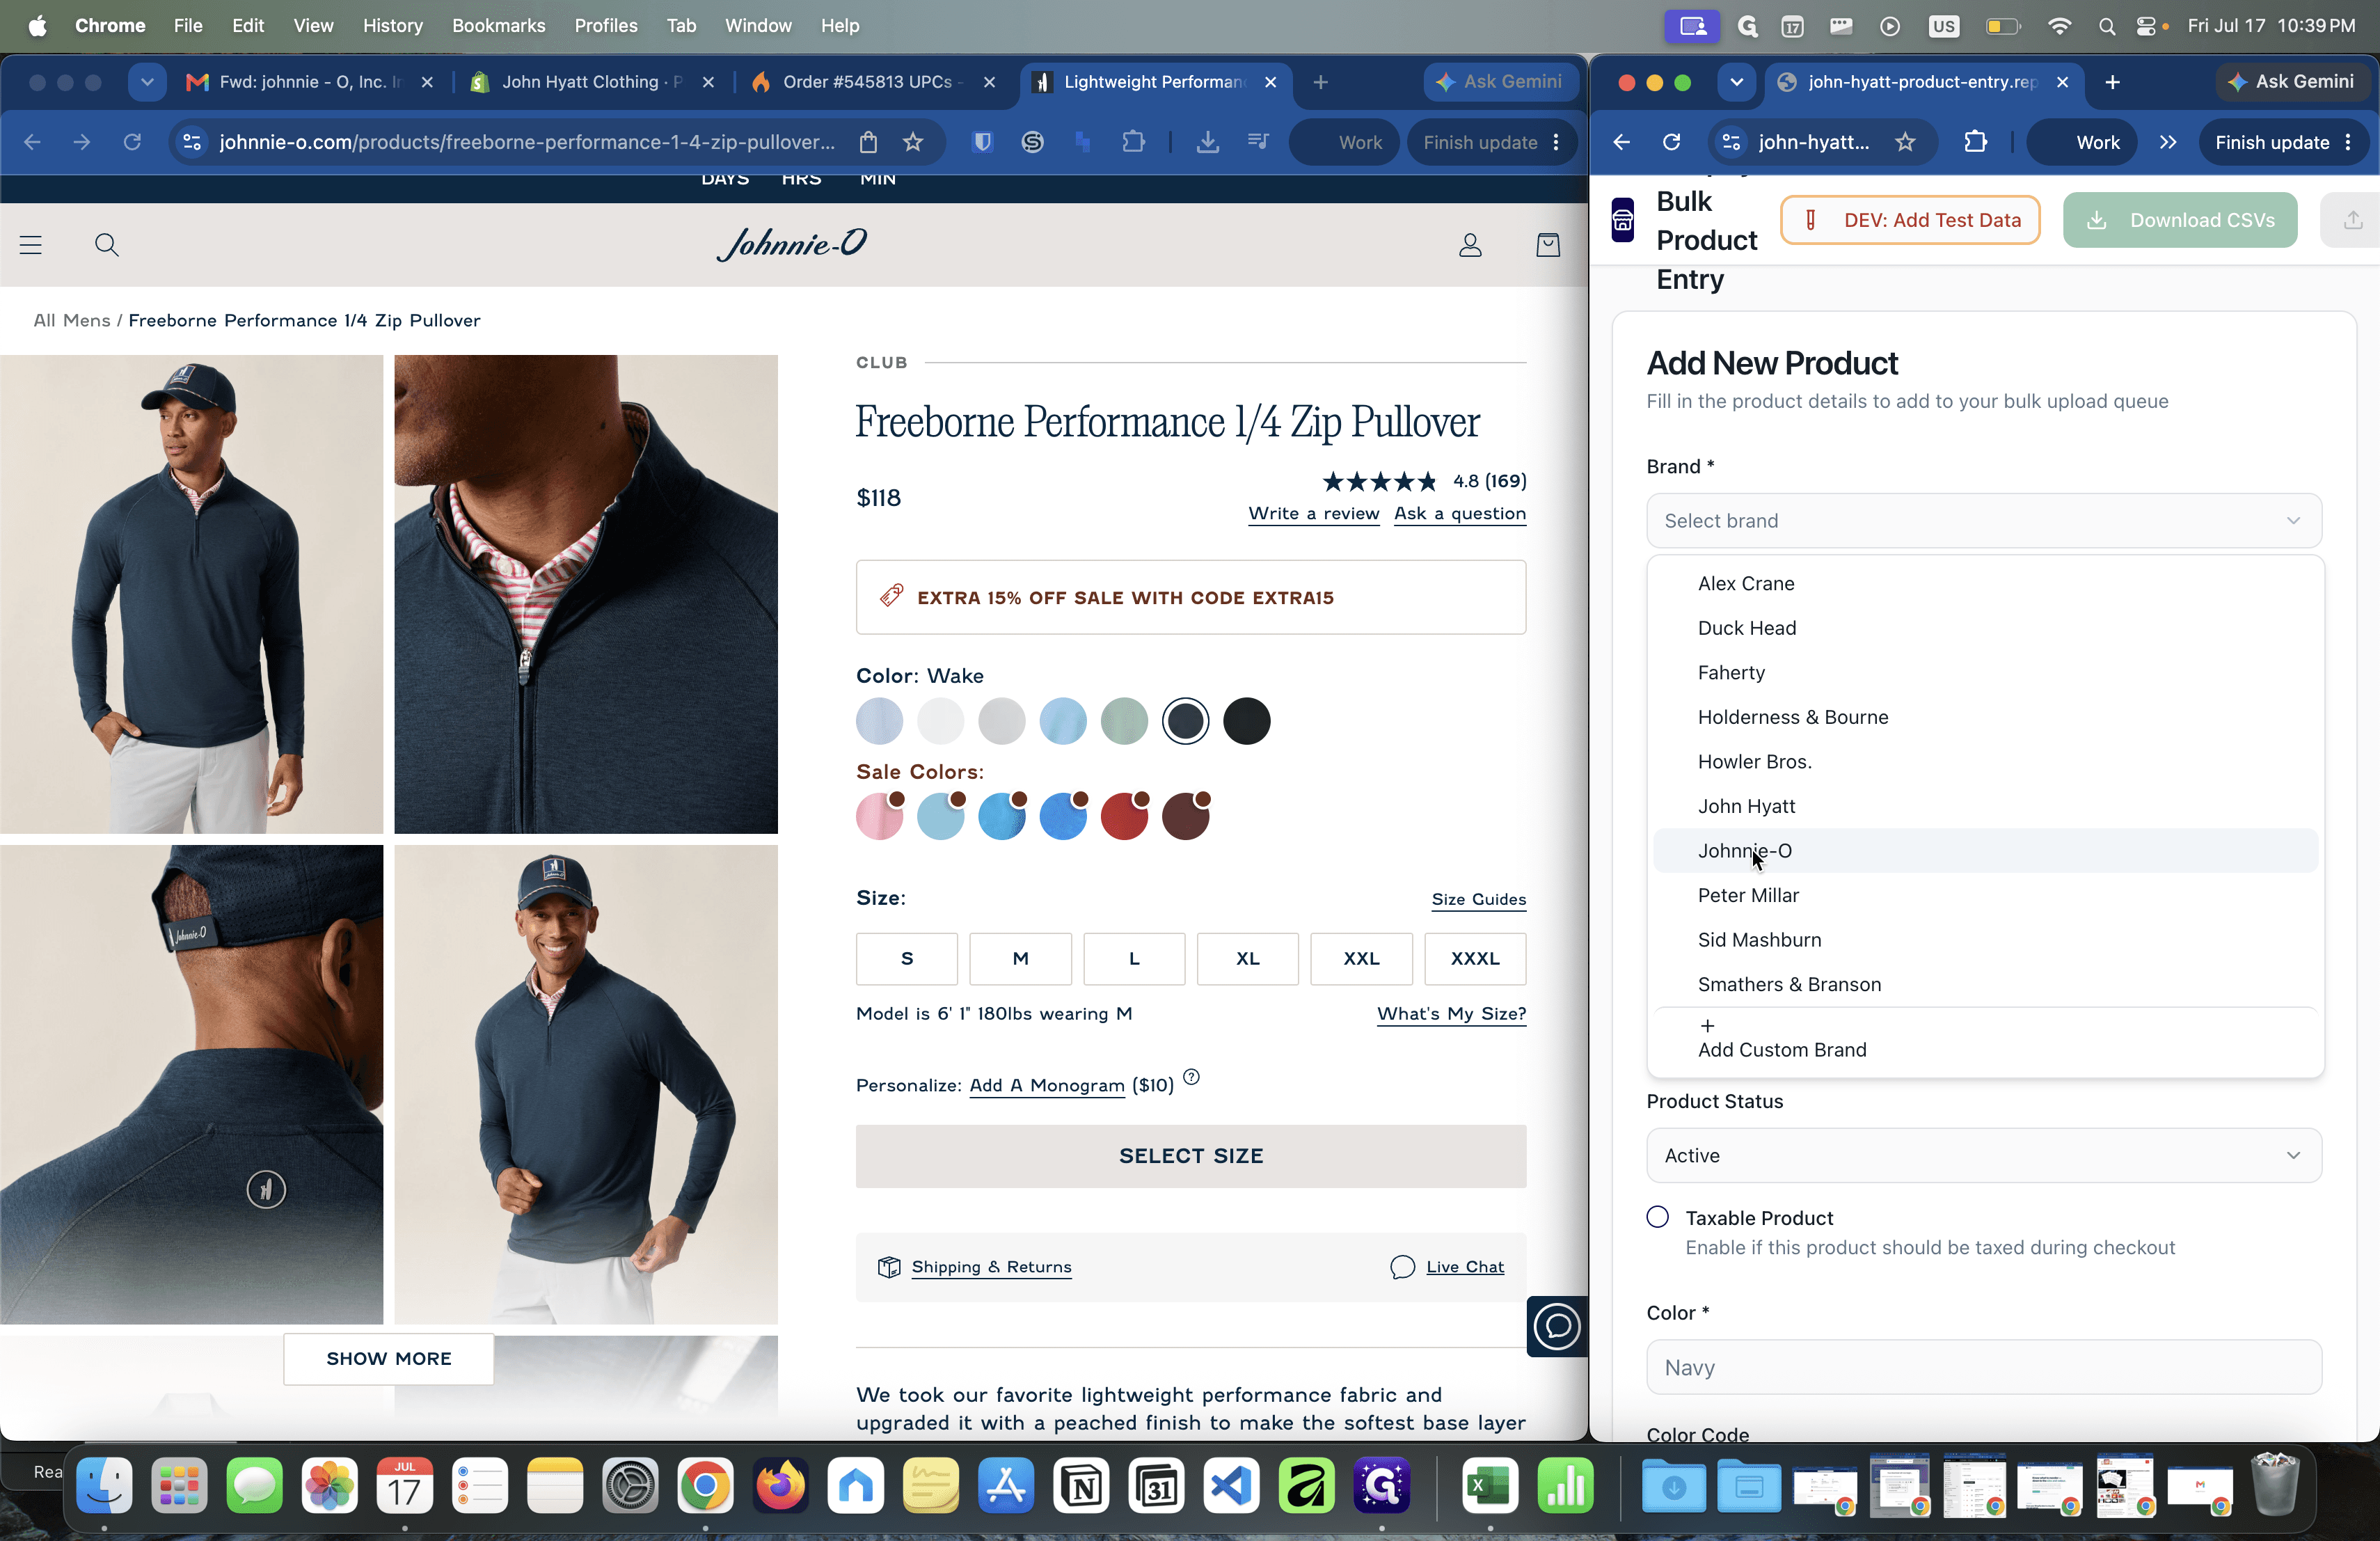Image resolution: width=2380 pixels, height=1541 pixels.
Task: Open Microsoft Excel from the Dock
Action: click(1490, 1486)
